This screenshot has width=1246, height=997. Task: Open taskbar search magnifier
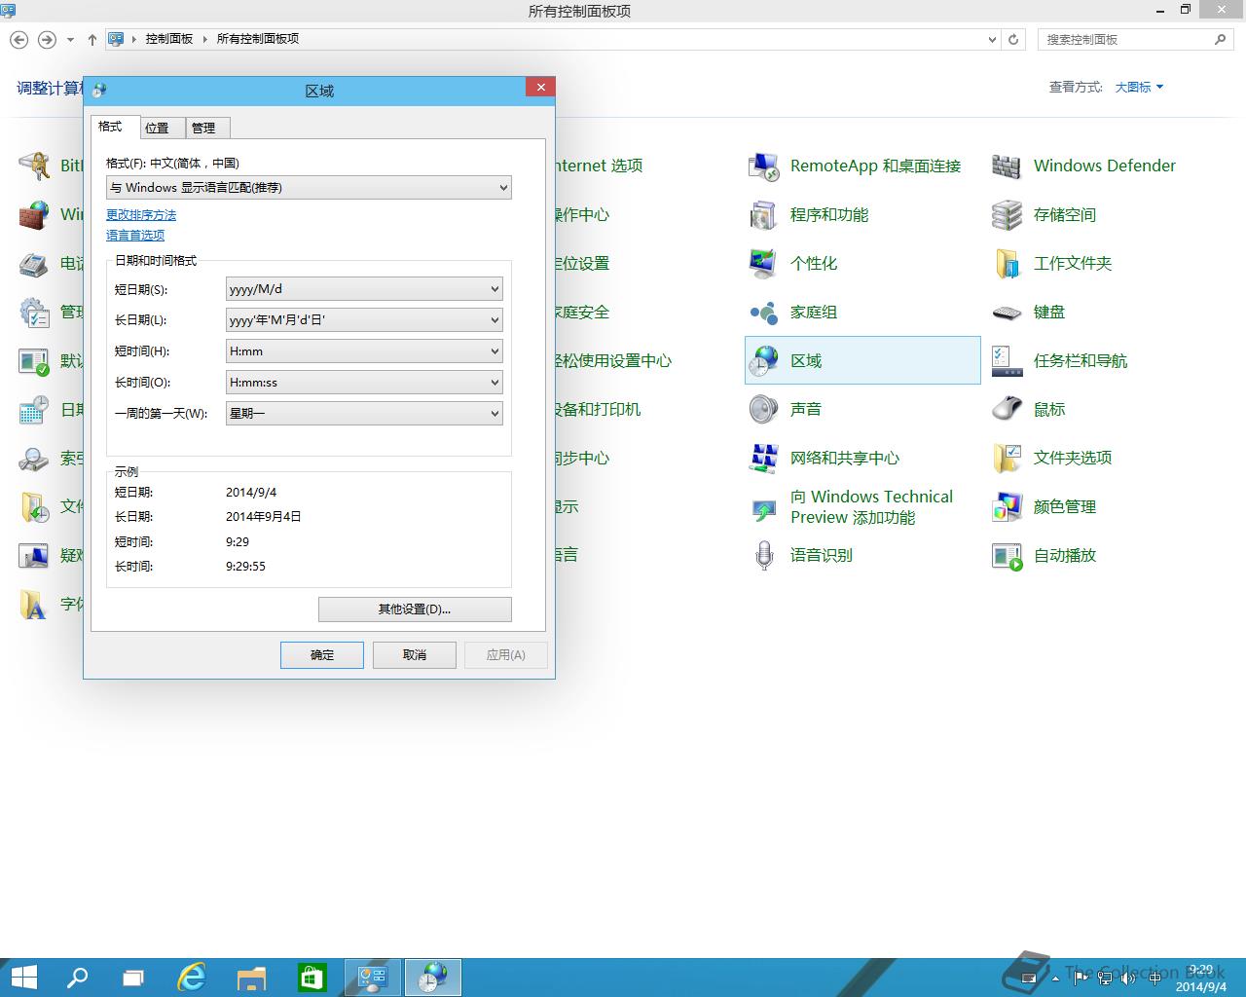(77, 978)
